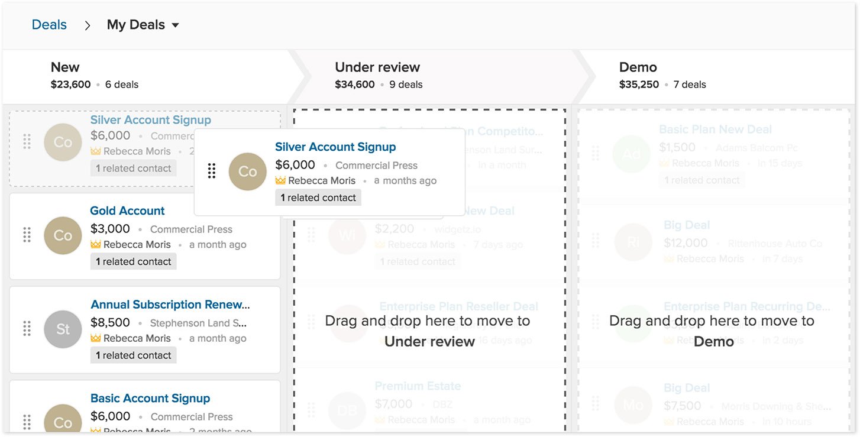
Task: Click Co avatar on Gold Account card
Action: (63, 235)
